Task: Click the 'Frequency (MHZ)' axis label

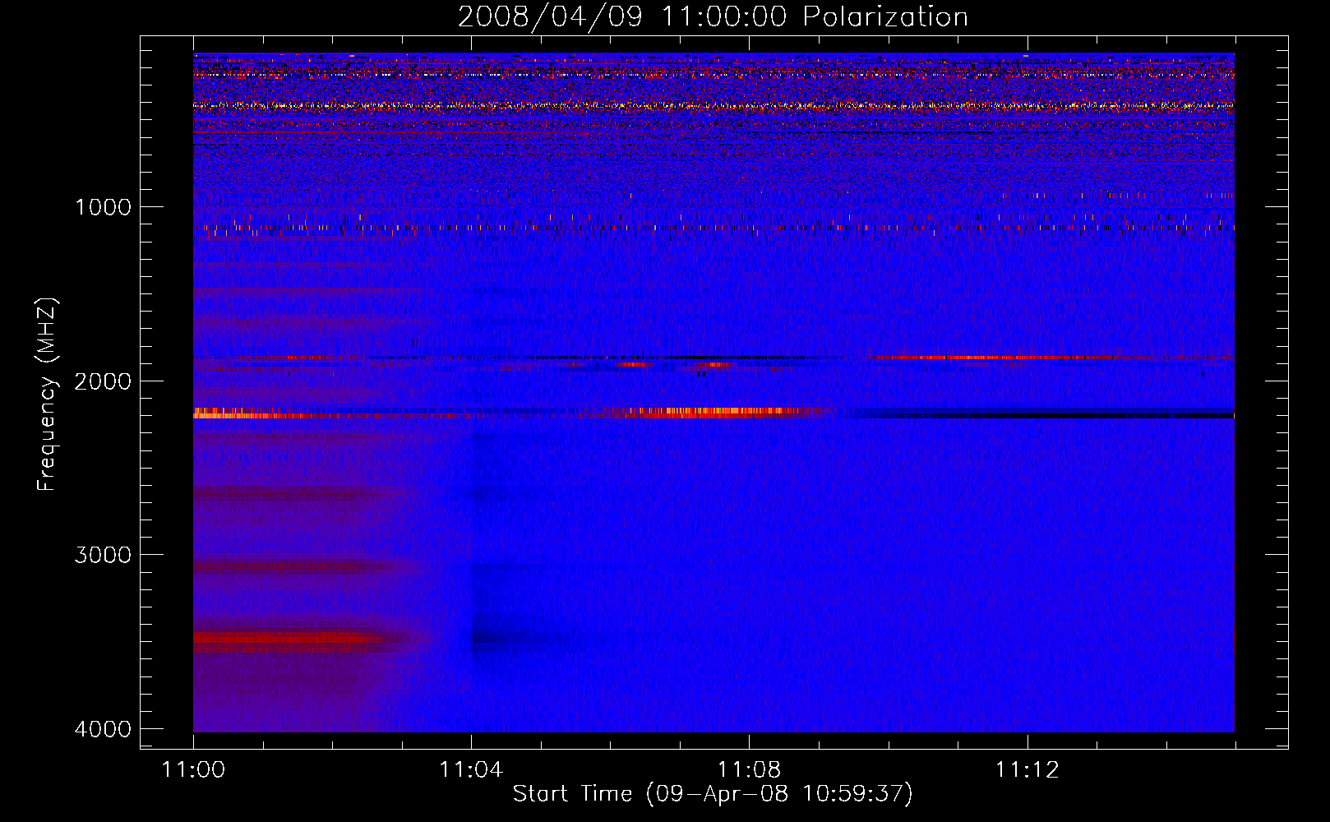Action: click(48, 395)
